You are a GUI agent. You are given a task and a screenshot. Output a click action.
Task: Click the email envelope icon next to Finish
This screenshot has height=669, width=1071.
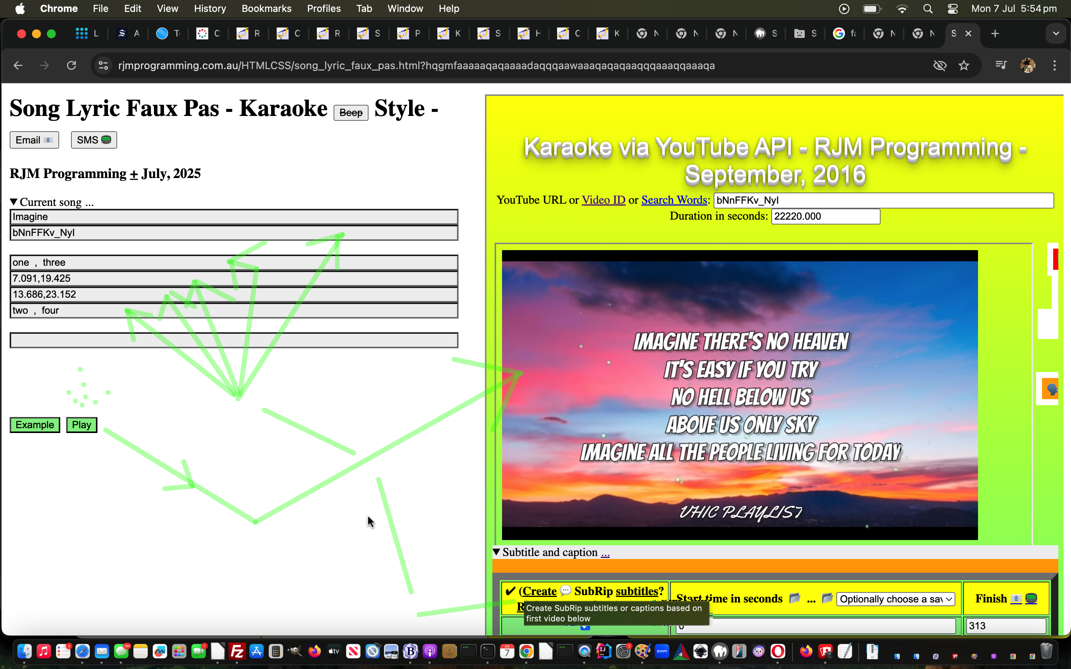1016,599
